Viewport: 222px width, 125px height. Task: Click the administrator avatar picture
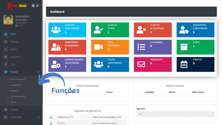pyautogui.click(x=8, y=20)
